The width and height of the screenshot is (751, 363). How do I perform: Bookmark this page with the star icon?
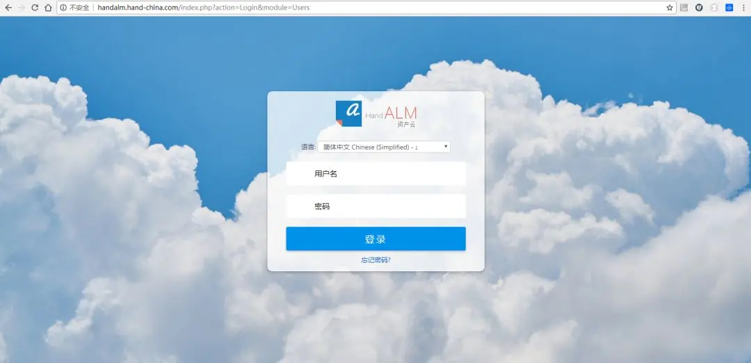click(x=670, y=8)
